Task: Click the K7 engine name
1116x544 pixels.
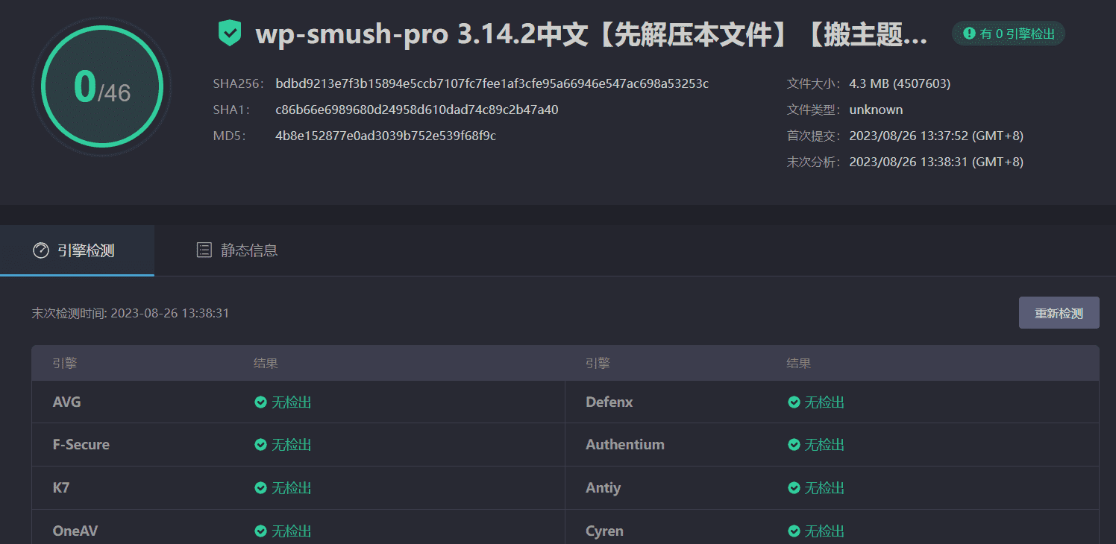Action: click(61, 488)
